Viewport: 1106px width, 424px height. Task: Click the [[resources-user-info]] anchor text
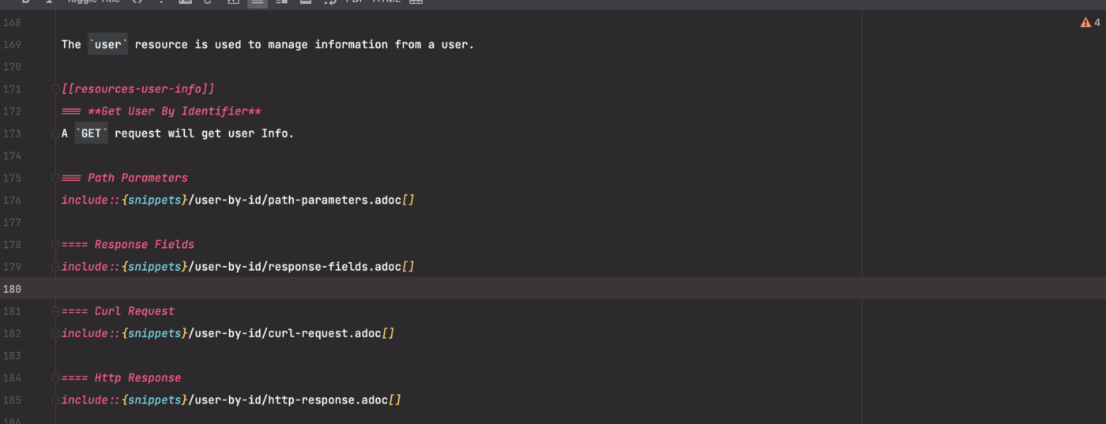point(138,89)
